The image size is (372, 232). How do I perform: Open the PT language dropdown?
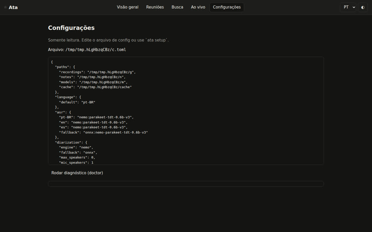[x=348, y=7]
